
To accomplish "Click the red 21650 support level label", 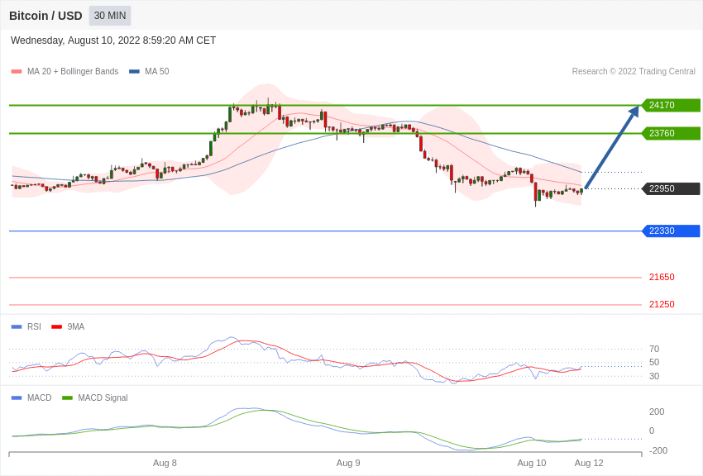I will [662, 277].
